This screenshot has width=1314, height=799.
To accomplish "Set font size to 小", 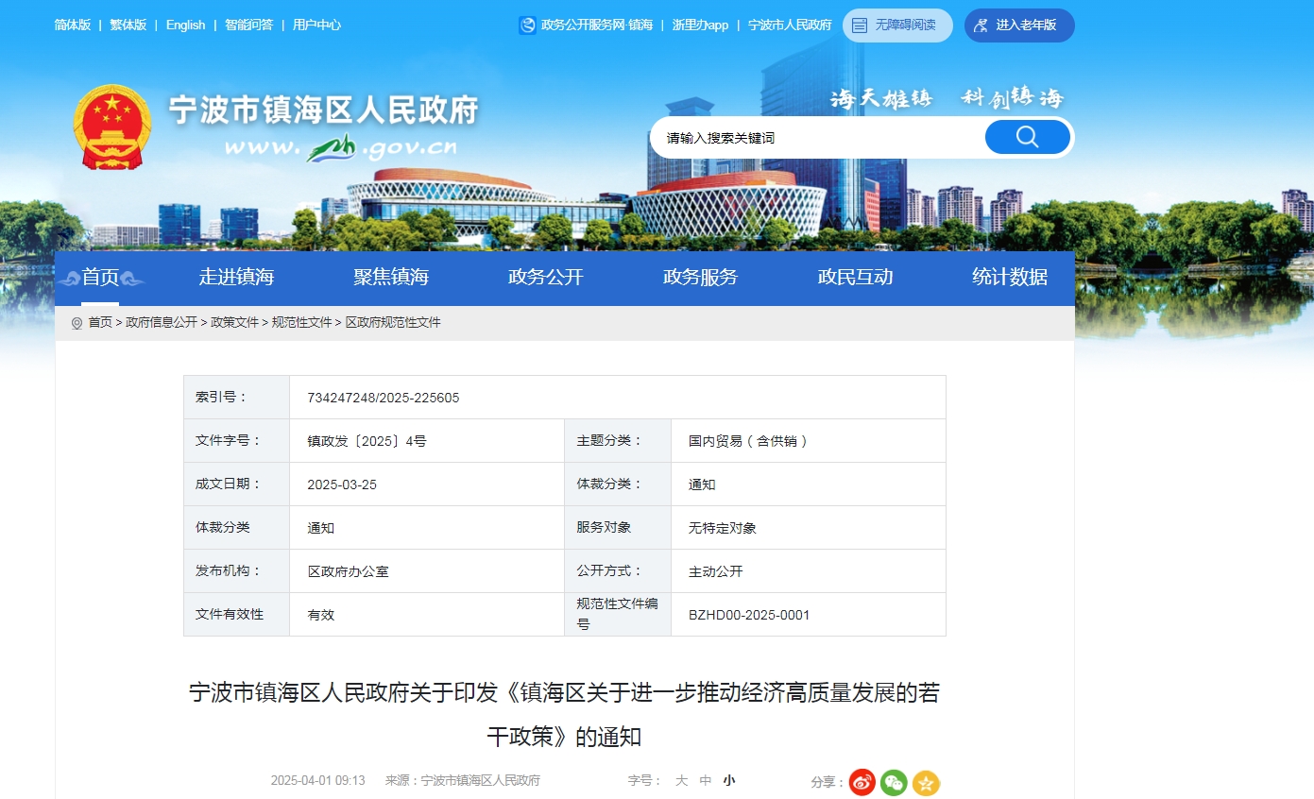I will pos(728,781).
